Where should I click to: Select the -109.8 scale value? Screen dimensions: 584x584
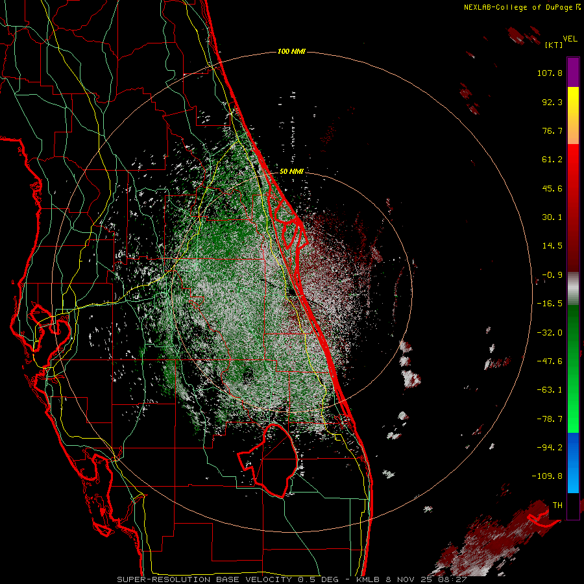[x=547, y=476]
